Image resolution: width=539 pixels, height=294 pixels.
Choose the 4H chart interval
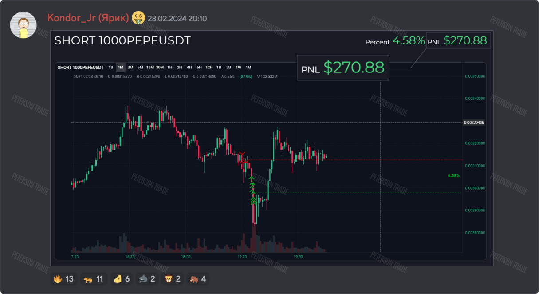[189, 68]
